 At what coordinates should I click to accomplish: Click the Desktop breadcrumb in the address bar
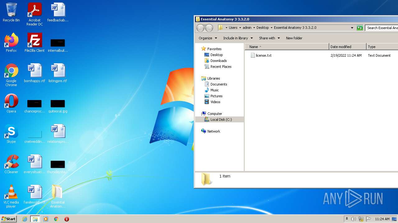262,28
